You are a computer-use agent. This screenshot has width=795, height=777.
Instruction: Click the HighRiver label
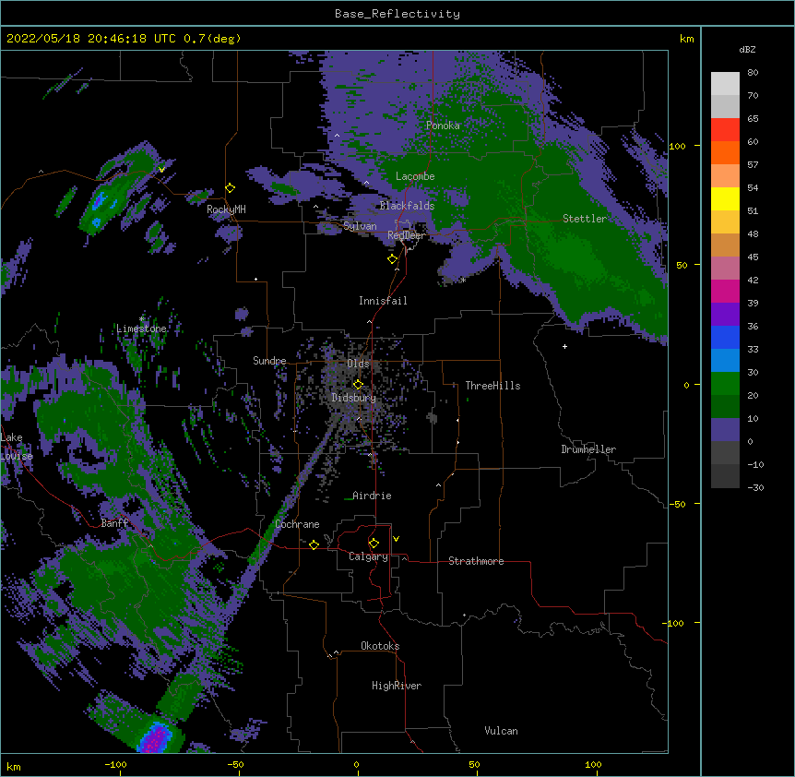(397, 686)
